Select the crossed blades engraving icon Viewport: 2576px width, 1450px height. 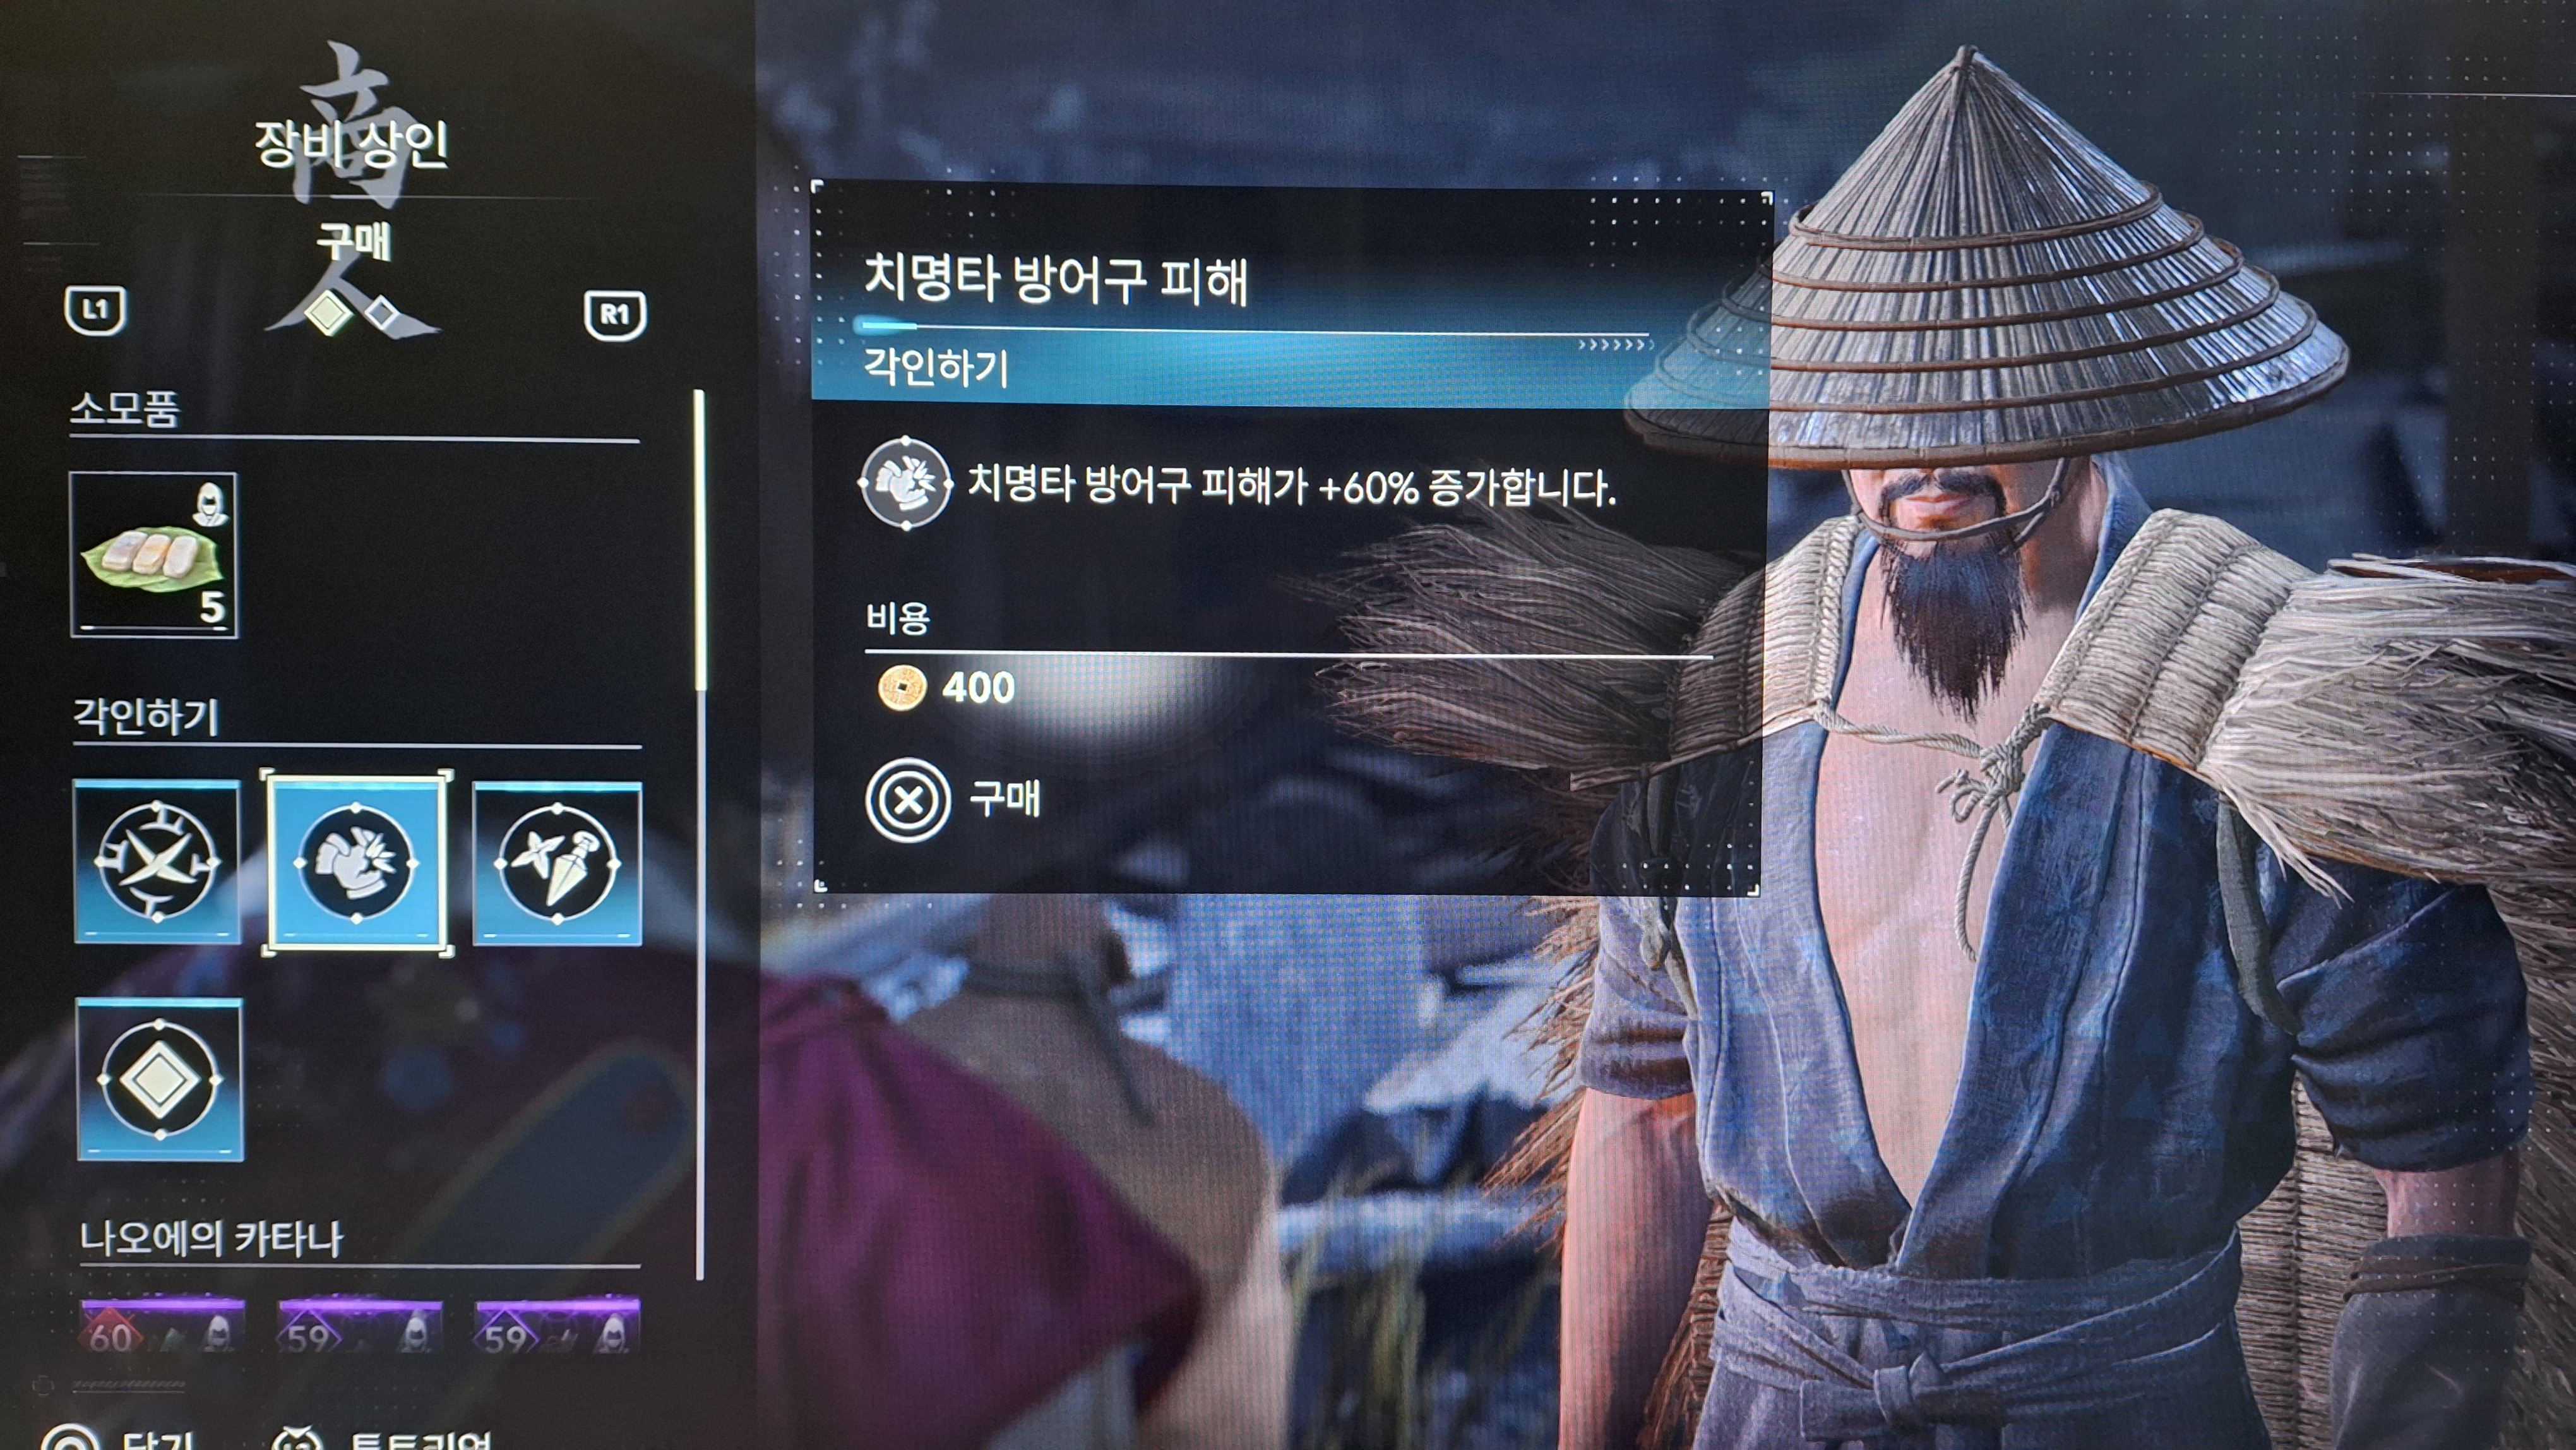pyautogui.click(x=157, y=861)
